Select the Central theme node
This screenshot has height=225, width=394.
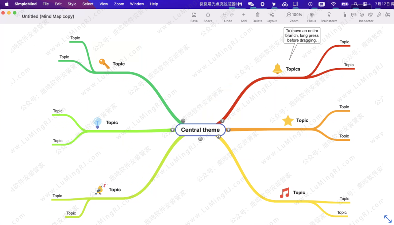pos(200,130)
